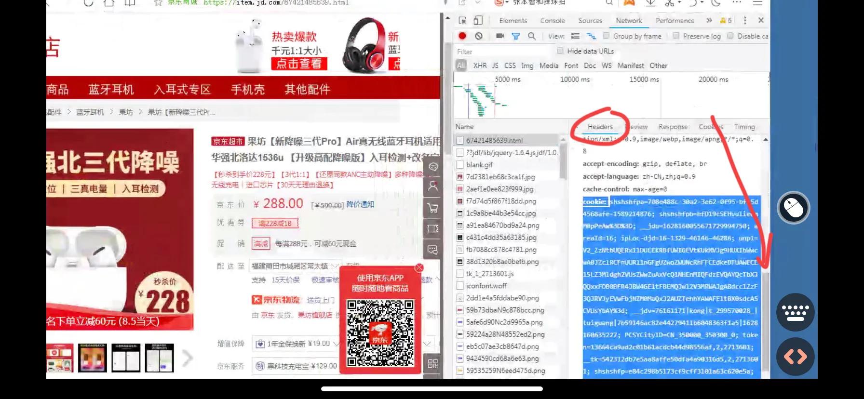Click the bookmark star in address bar

pos(158,3)
